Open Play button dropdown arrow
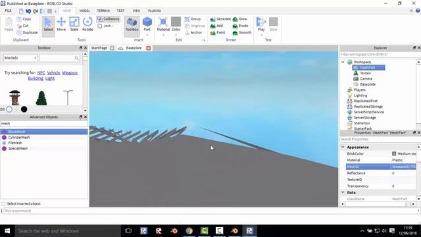This screenshot has width=421, height=237. [x=261, y=35]
